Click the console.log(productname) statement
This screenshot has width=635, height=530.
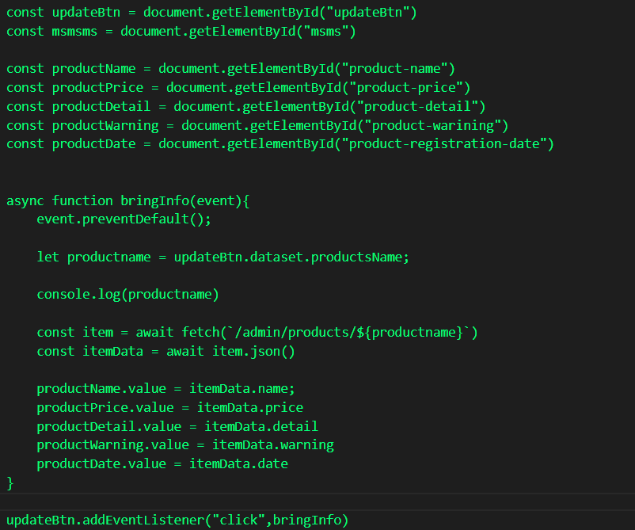[x=128, y=294]
